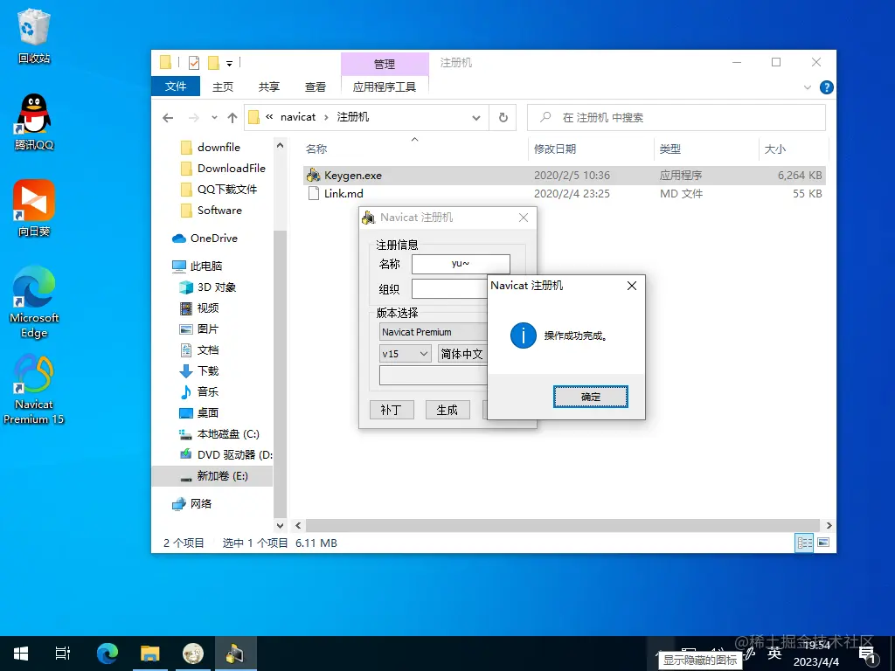
Task: Open the quick access toolbar customize dropdown
Action: [230, 63]
